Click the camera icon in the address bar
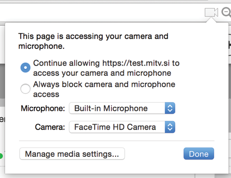The width and height of the screenshot is (231, 178). click(211, 12)
